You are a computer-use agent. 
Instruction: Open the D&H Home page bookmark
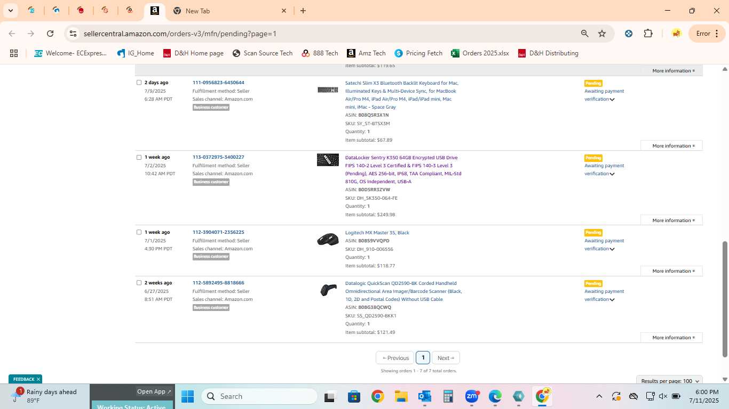(x=193, y=53)
